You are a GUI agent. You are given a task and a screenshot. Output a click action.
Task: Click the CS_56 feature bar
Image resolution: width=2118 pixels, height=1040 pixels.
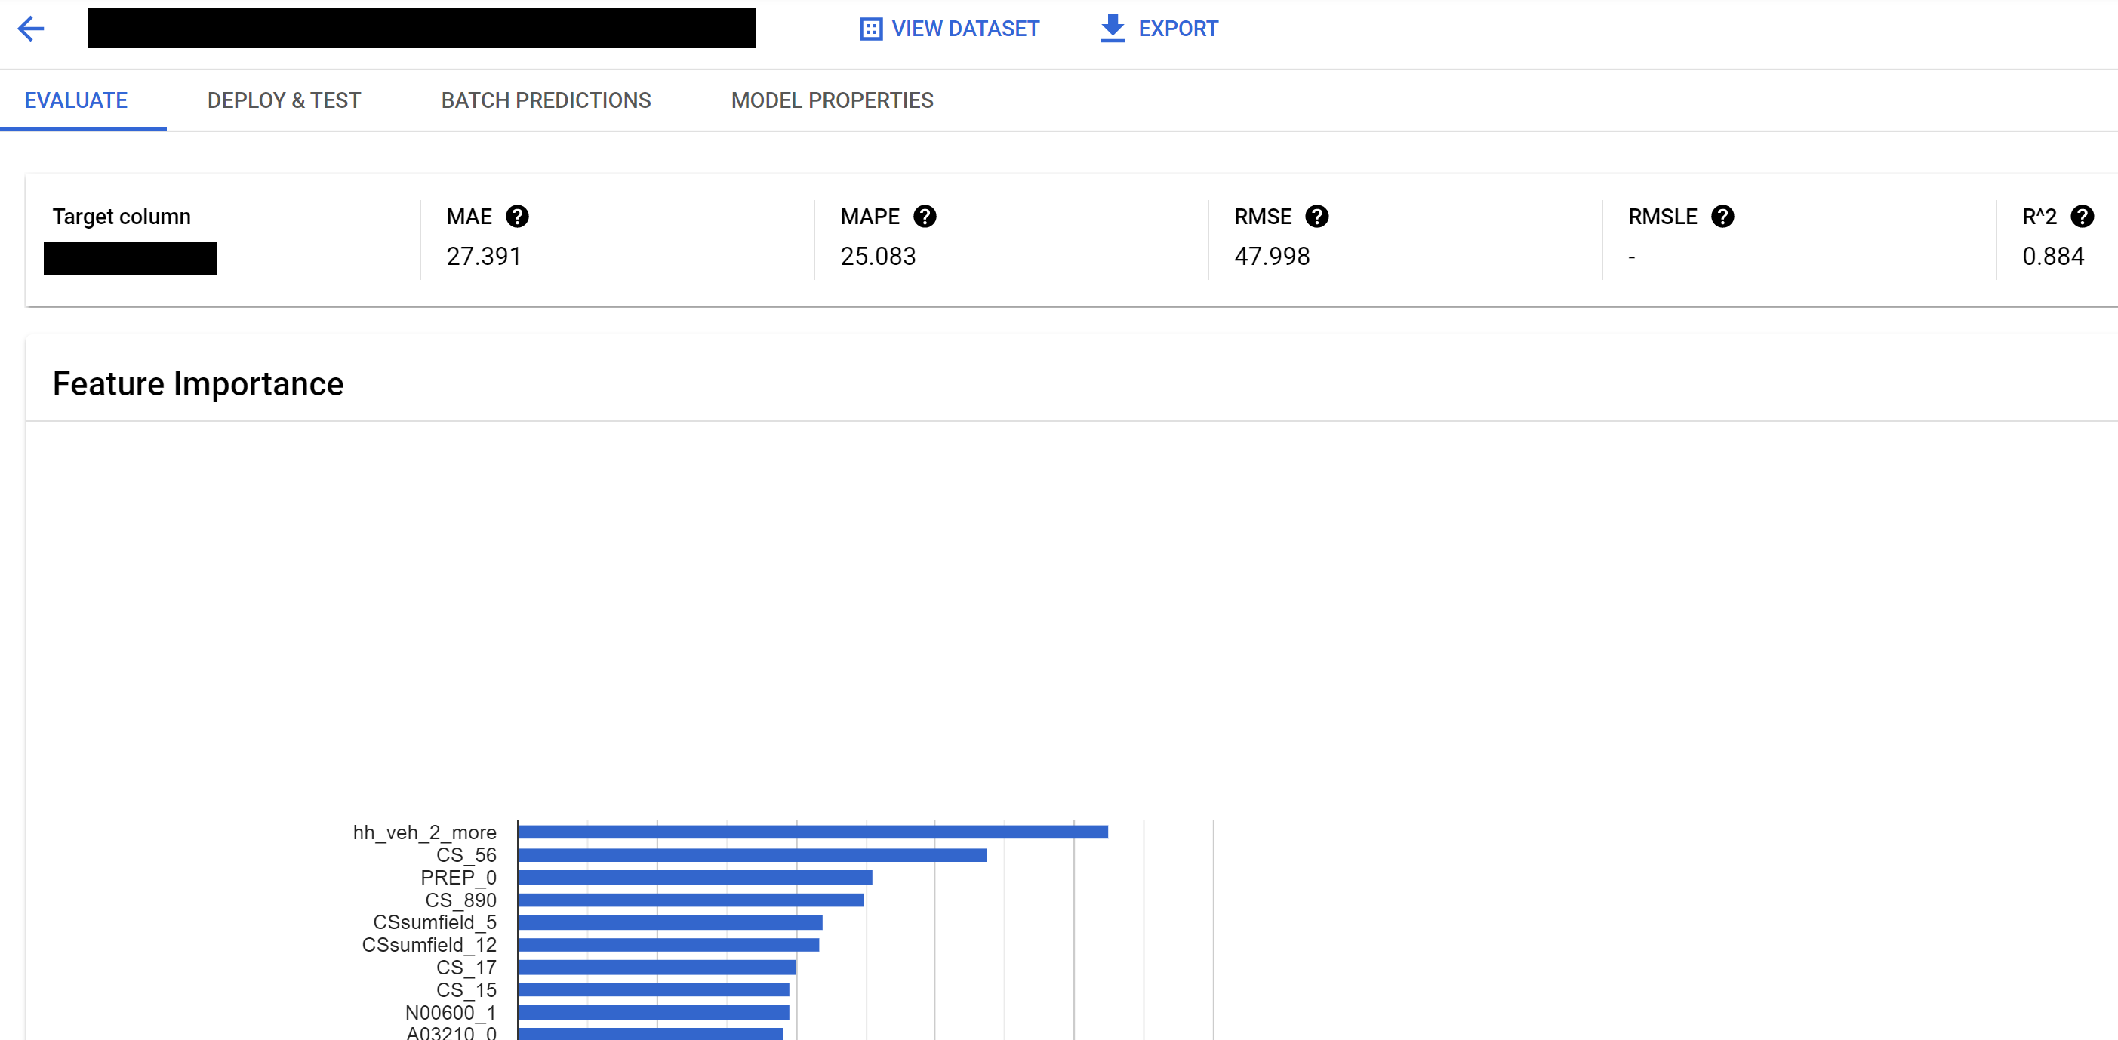pyautogui.click(x=752, y=855)
